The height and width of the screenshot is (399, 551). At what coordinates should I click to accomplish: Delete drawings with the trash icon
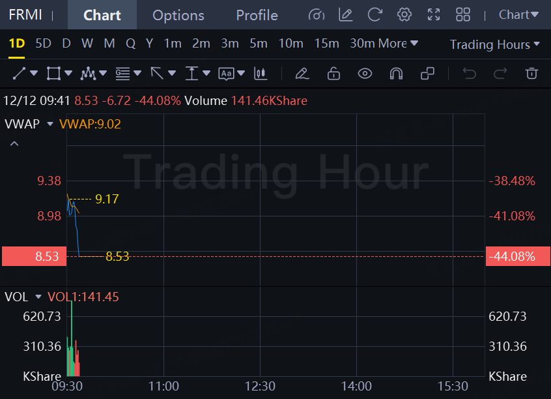pyautogui.click(x=531, y=74)
